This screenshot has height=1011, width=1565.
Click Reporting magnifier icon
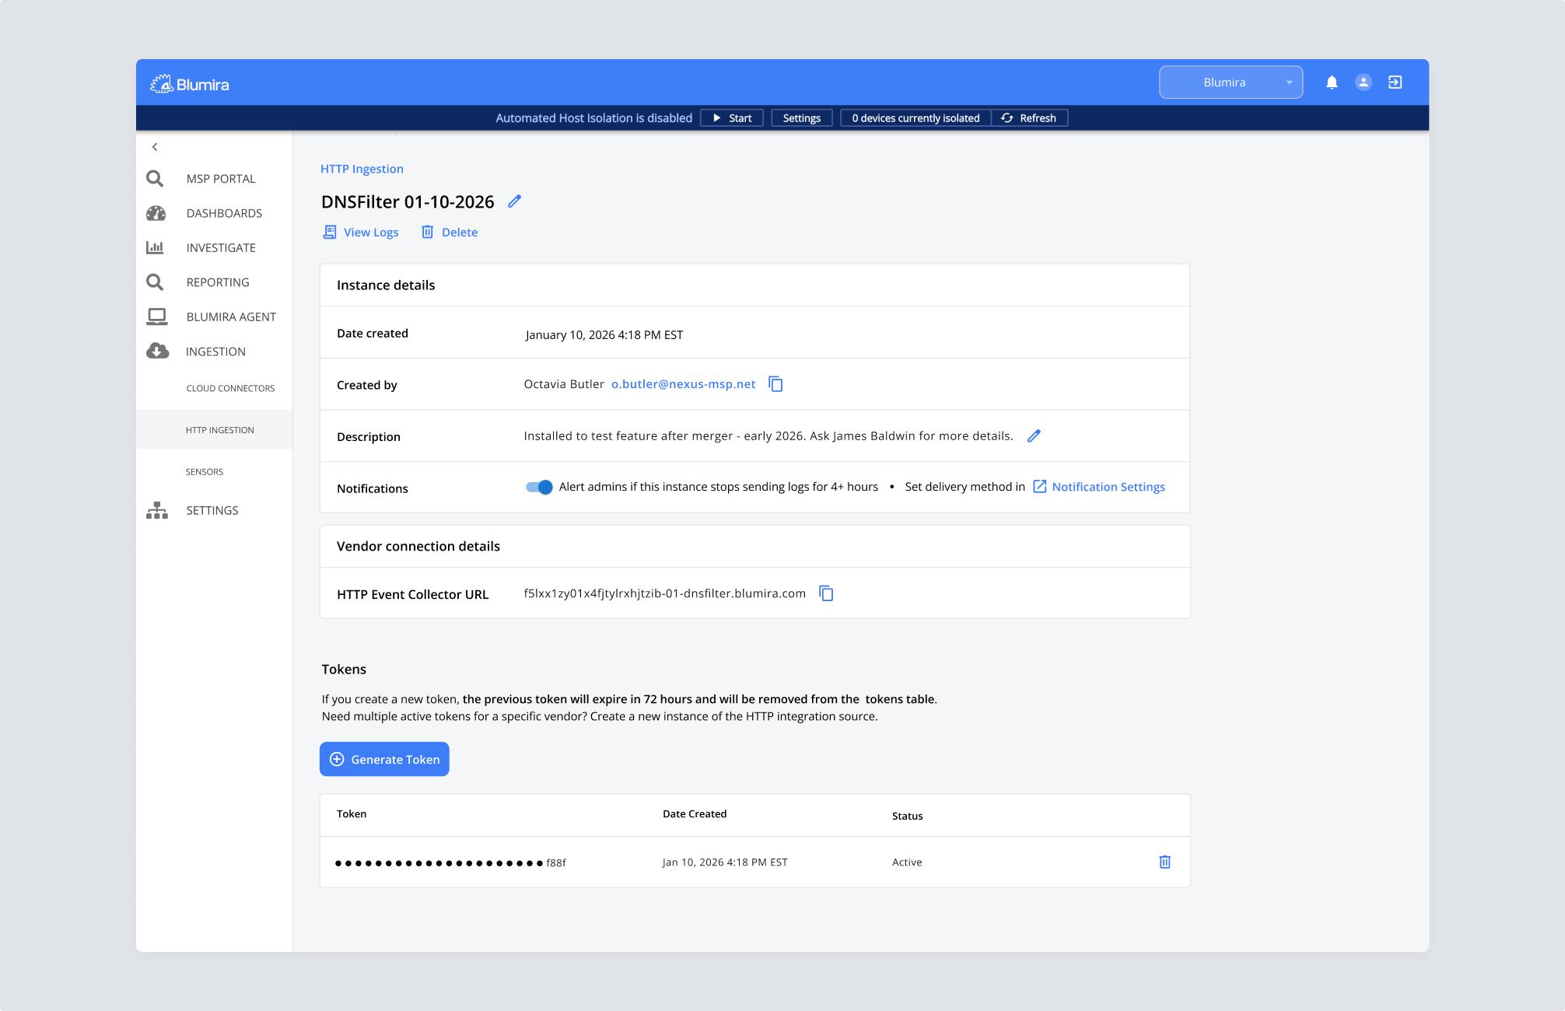[156, 282]
